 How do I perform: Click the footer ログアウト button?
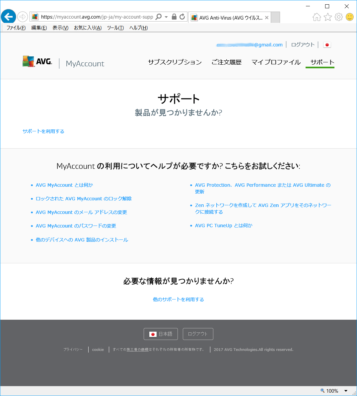198,334
